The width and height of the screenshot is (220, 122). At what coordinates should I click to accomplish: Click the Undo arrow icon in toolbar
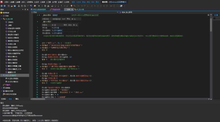click(x=31, y=6)
